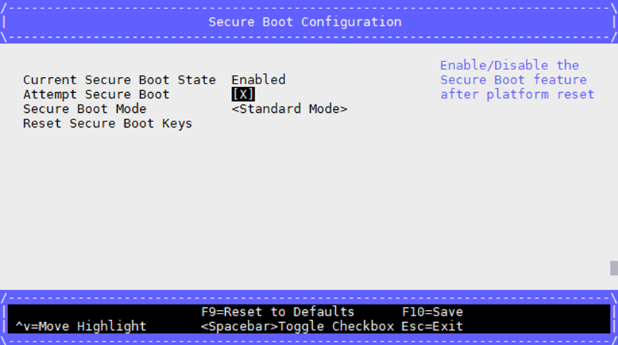The width and height of the screenshot is (618, 345).
Task: Toggle the Attempt Secure Boot checkbox
Action: (x=243, y=94)
